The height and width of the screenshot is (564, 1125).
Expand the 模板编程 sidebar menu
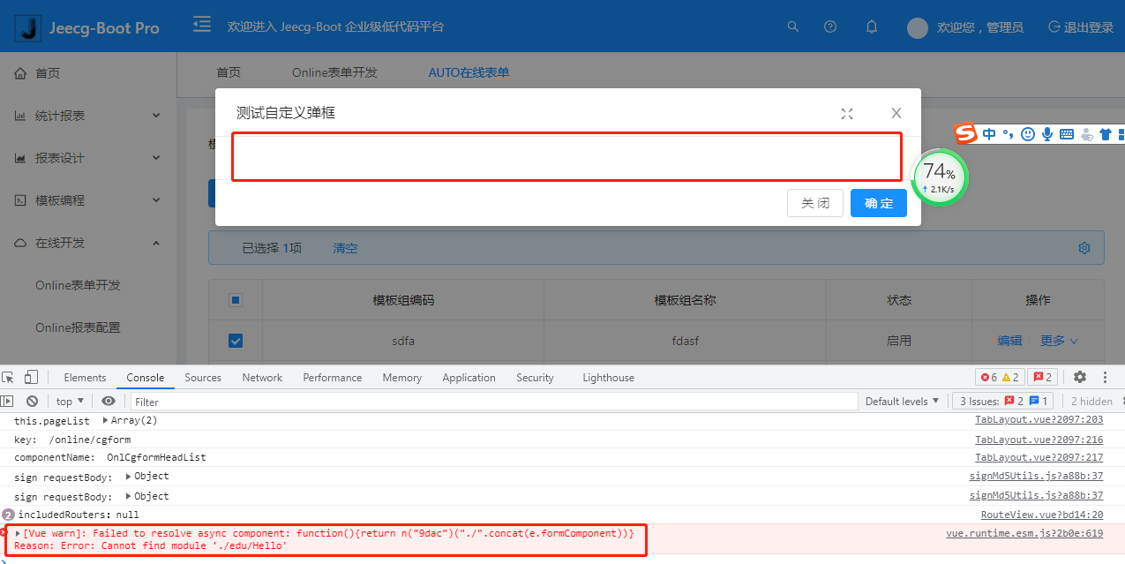[x=88, y=200]
